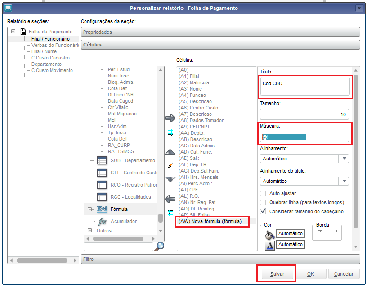Collapse the Outros tree node
367x287 pixels.
(90, 231)
